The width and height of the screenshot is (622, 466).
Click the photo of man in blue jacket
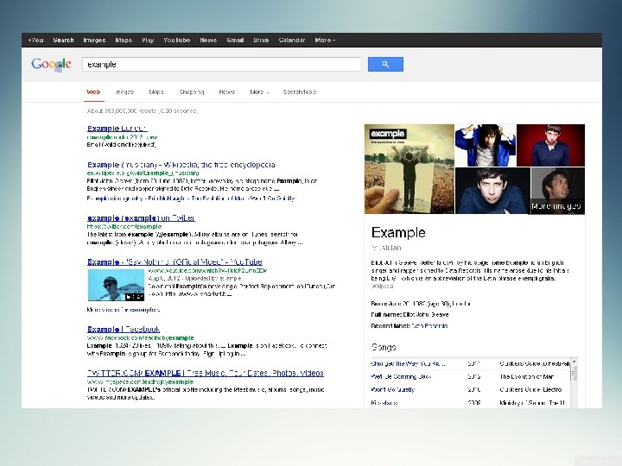tap(486, 145)
